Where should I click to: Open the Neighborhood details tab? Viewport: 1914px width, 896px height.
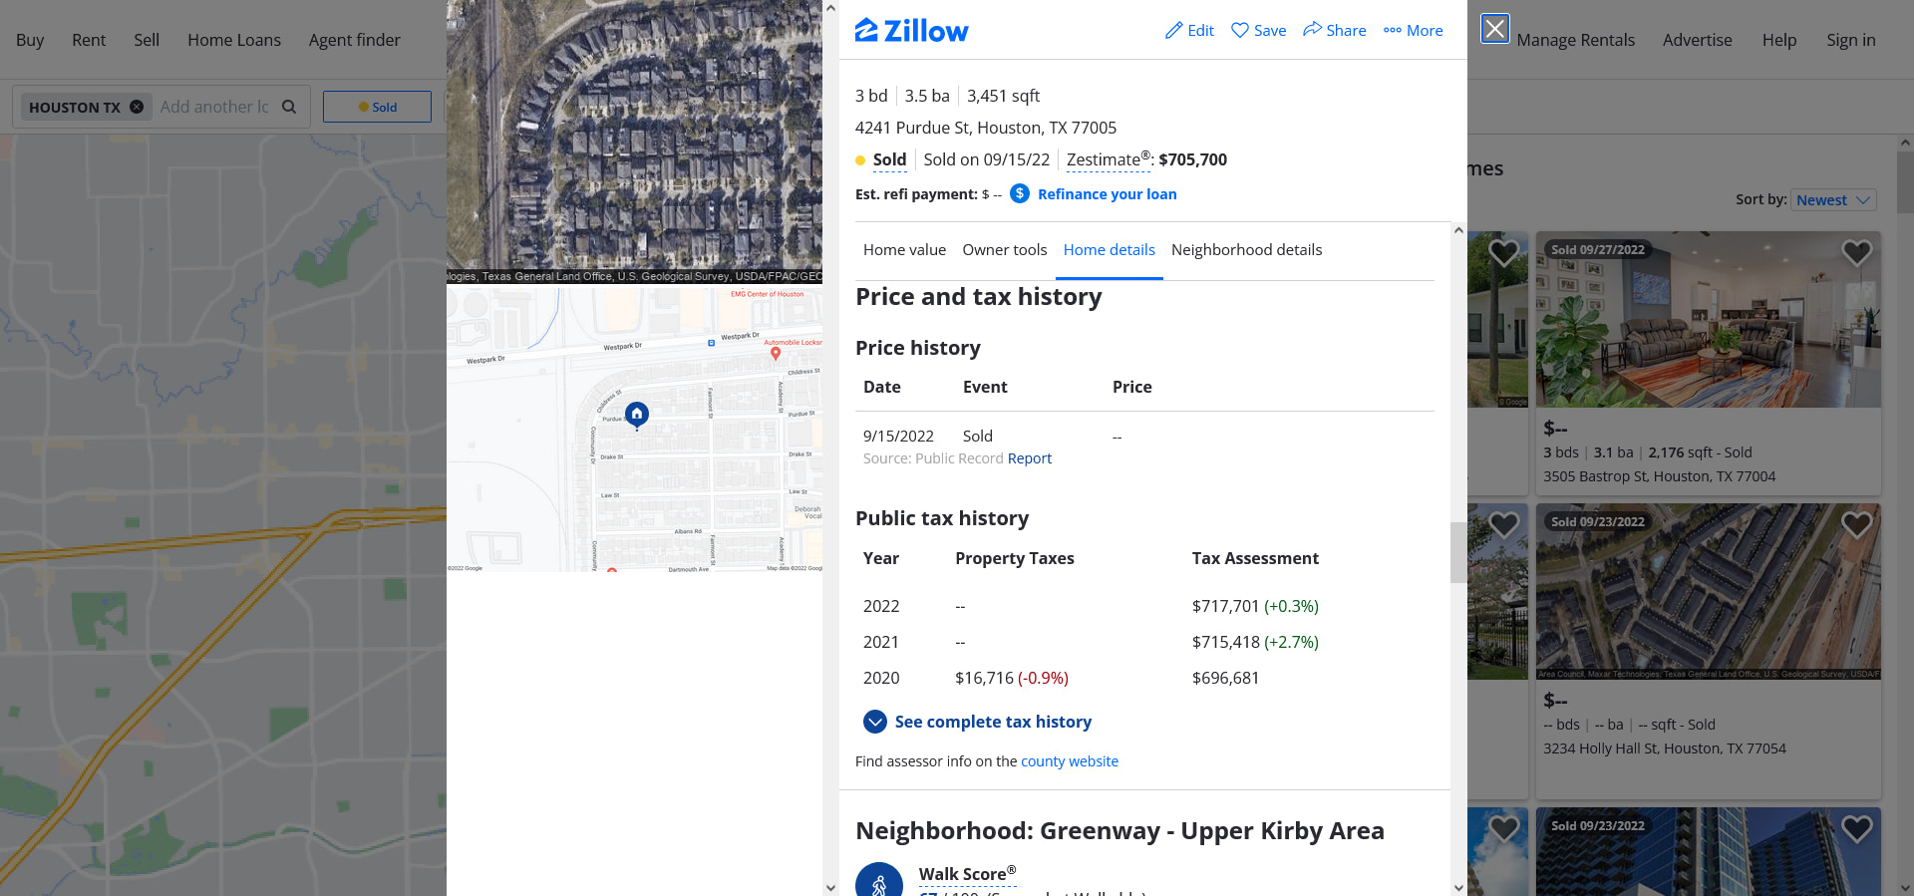(x=1246, y=250)
